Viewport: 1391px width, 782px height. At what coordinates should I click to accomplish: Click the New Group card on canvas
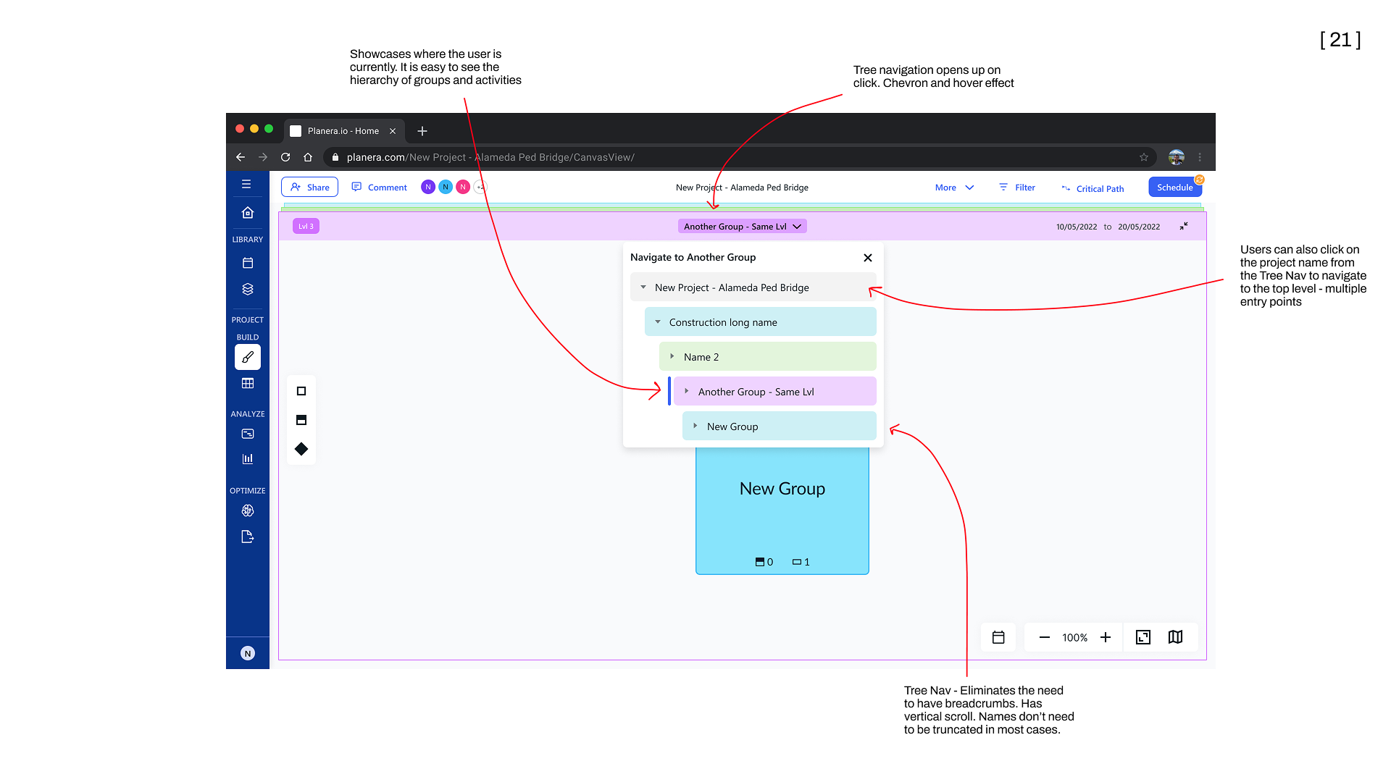coord(782,510)
